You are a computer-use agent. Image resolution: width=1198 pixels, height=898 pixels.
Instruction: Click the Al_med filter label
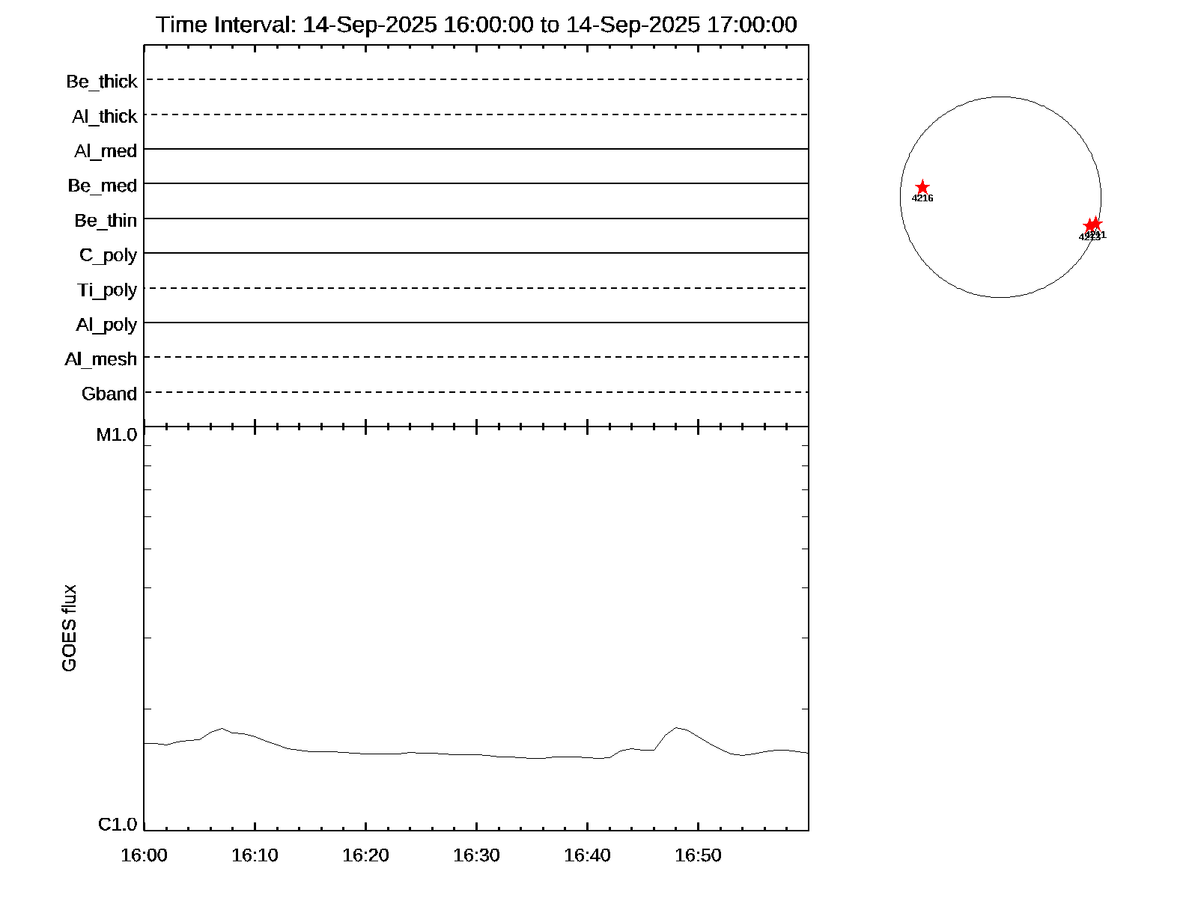pyautogui.click(x=106, y=151)
